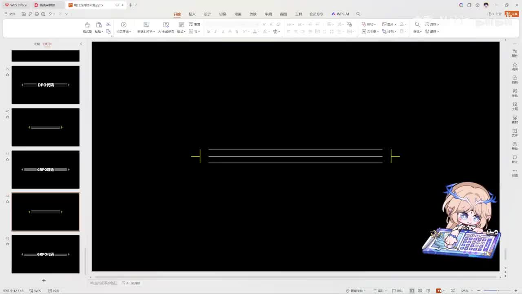Undo the last action

pos(50,14)
